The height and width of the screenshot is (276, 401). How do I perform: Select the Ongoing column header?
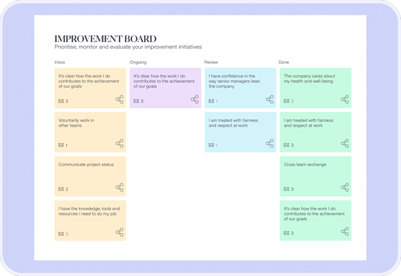pyautogui.click(x=138, y=62)
